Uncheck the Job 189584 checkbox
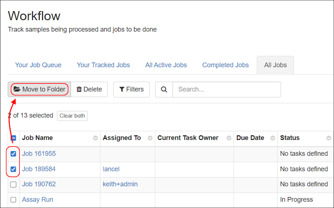Screen dimensions: 334x208 pyautogui.click(x=13, y=169)
